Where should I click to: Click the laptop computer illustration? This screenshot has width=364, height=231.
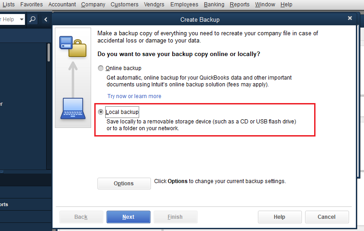pyautogui.click(x=73, y=108)
